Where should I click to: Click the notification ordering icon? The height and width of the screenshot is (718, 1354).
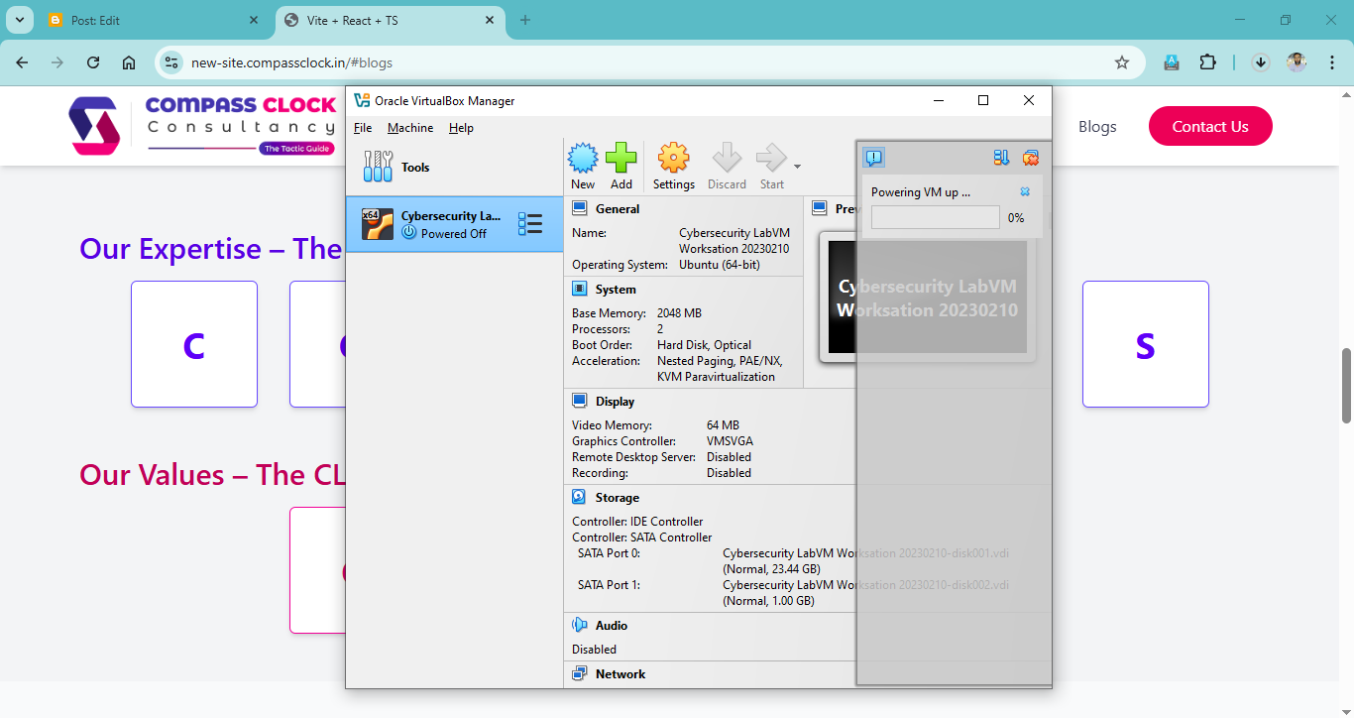(x=1001, y=158)
